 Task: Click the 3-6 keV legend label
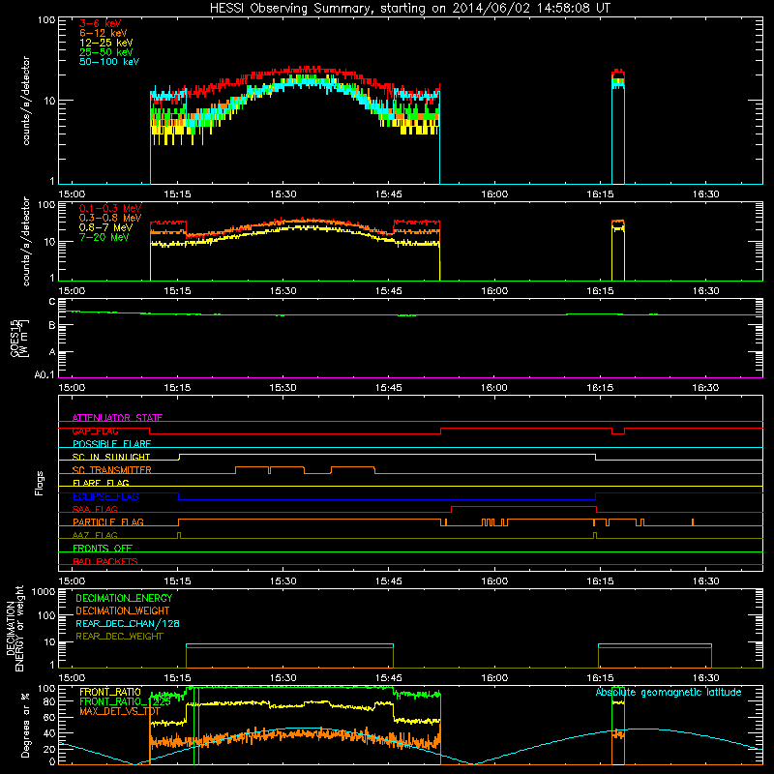tap(101, 23)
